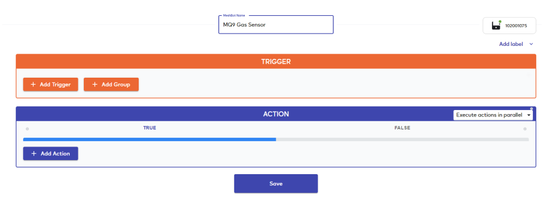Open the Execute actions in parallel dropdown

tap(493, 115)
